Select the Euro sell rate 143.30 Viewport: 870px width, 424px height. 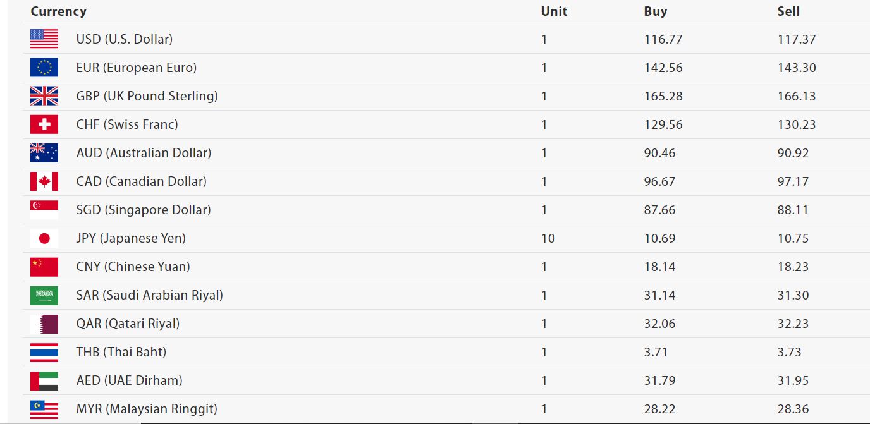[x=797, y=68]
